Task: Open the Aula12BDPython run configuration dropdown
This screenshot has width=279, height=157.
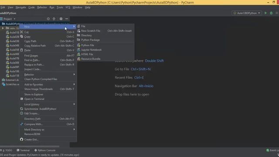Action: tap(247, 13)
